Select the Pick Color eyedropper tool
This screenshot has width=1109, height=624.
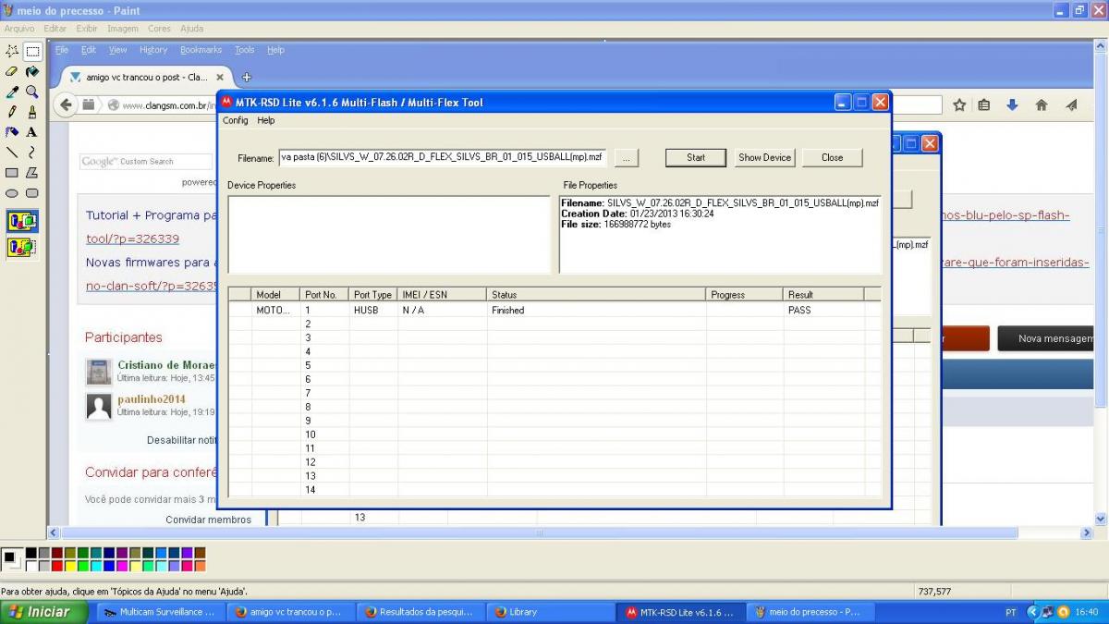[x=12, y=92]
